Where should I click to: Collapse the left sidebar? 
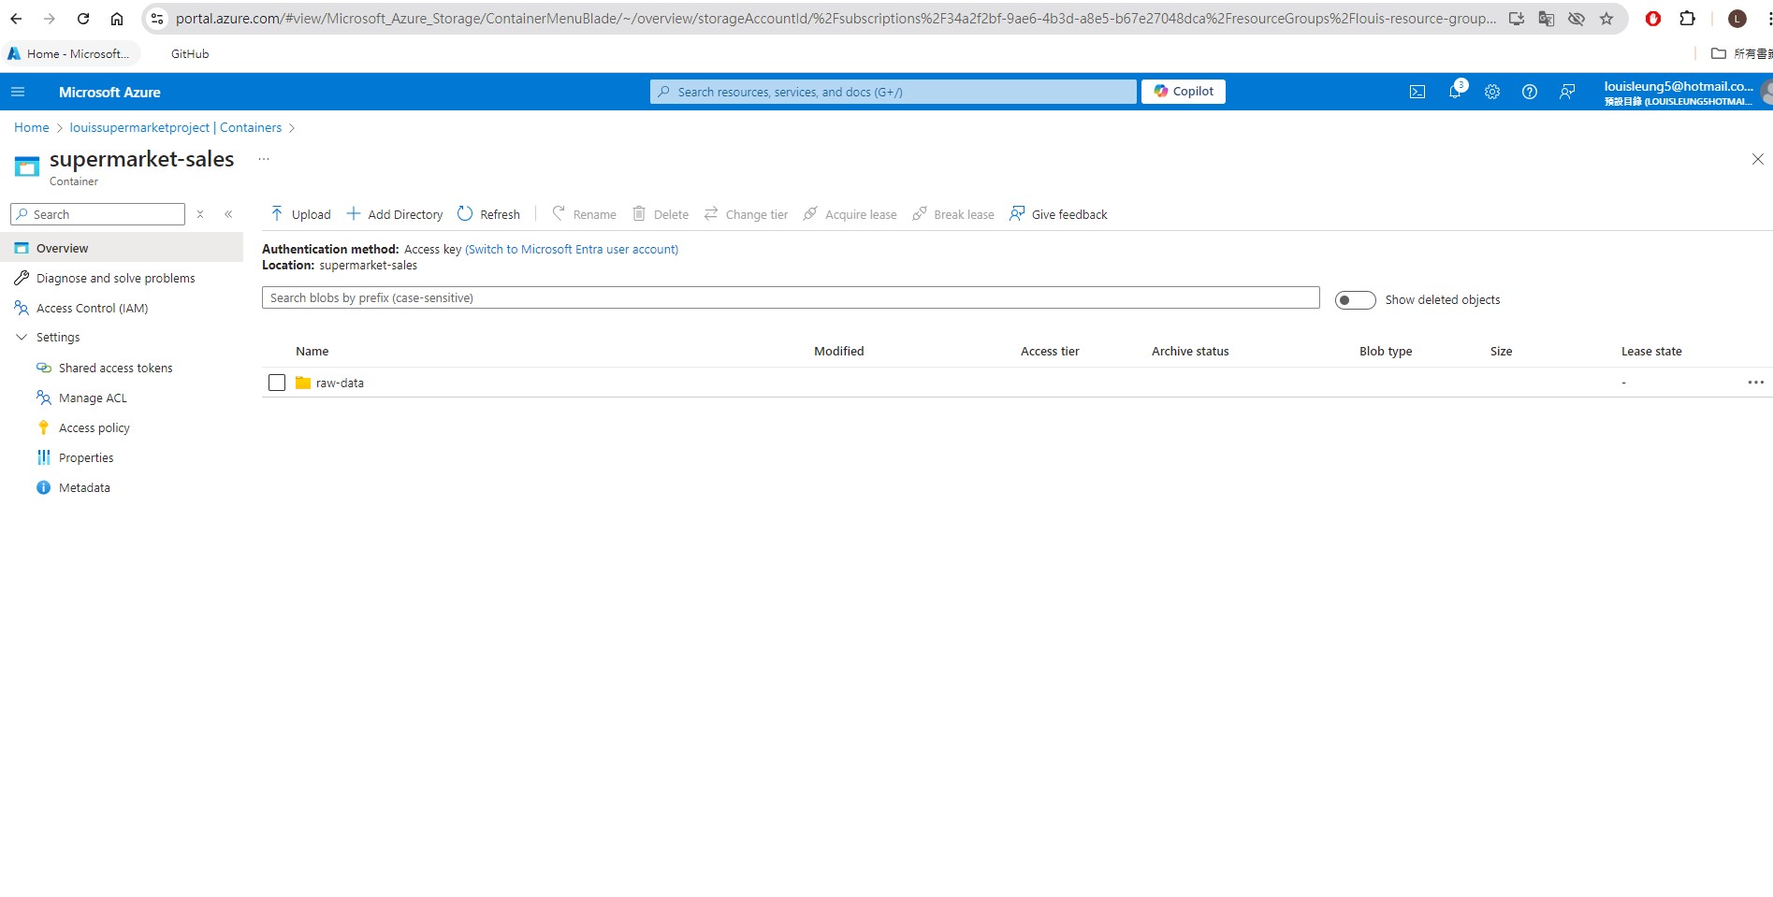point(228,213)
